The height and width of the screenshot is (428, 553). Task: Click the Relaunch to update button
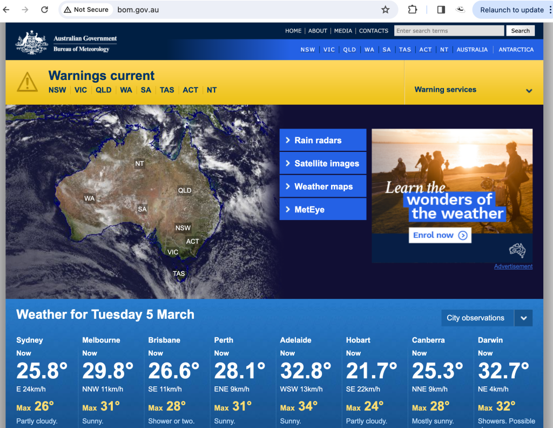[511, 10]
